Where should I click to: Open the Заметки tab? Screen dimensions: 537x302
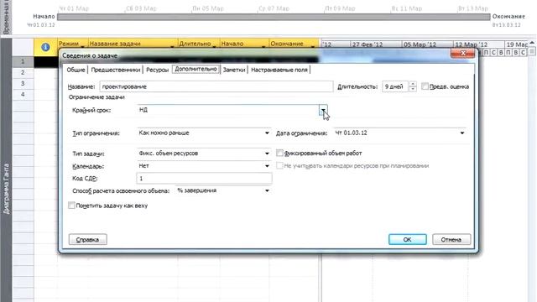pyautogui.click(x=234, y=70)
